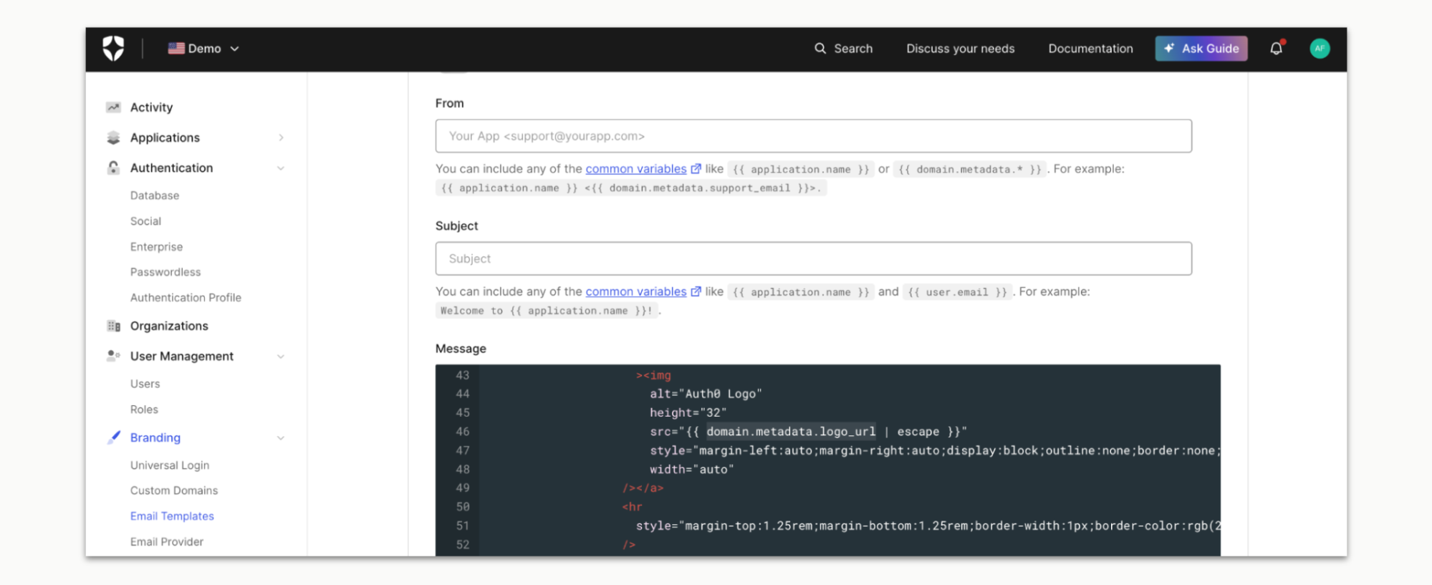Click the '{{ domain.metadata.* }}' snippet
The image size is (1432, 585).
click(969, 170)
